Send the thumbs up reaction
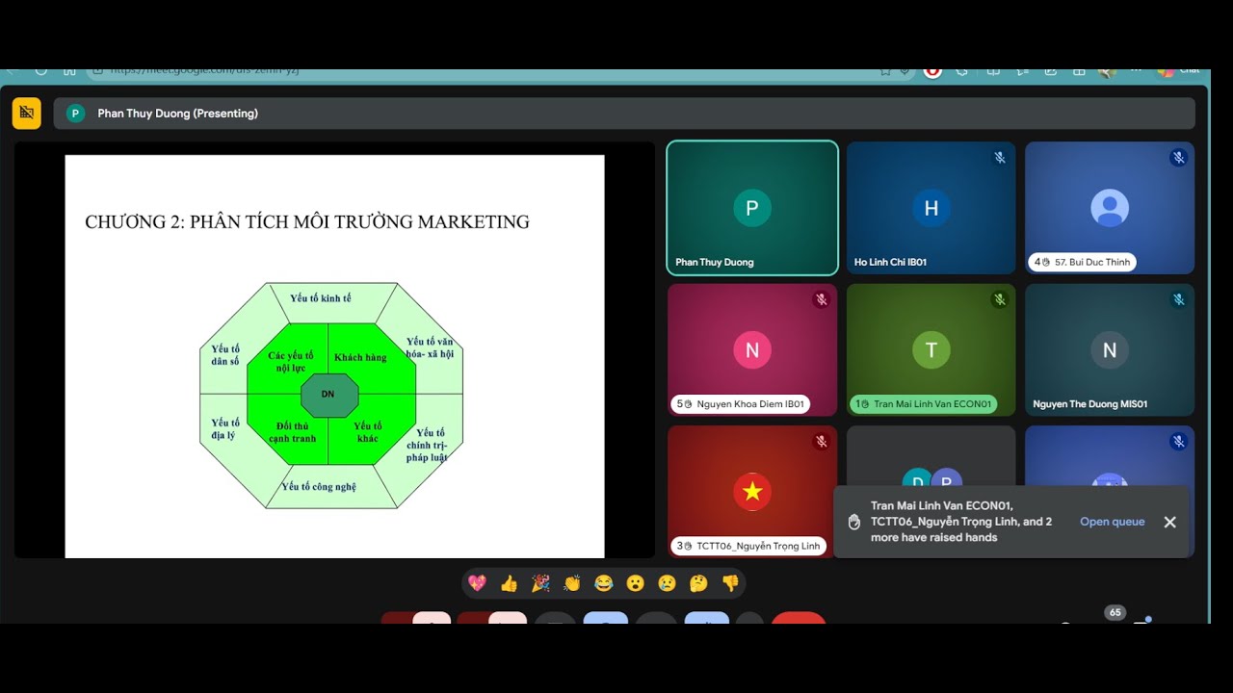The height and width of the screenshot is (693, 1233). [509, 583]
